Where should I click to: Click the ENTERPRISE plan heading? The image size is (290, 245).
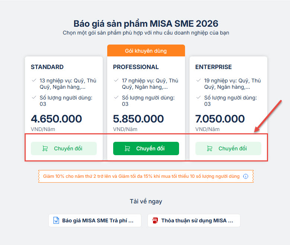[214, 67]
